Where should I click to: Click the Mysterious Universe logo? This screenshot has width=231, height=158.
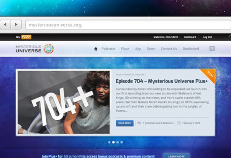click(34, 49)
